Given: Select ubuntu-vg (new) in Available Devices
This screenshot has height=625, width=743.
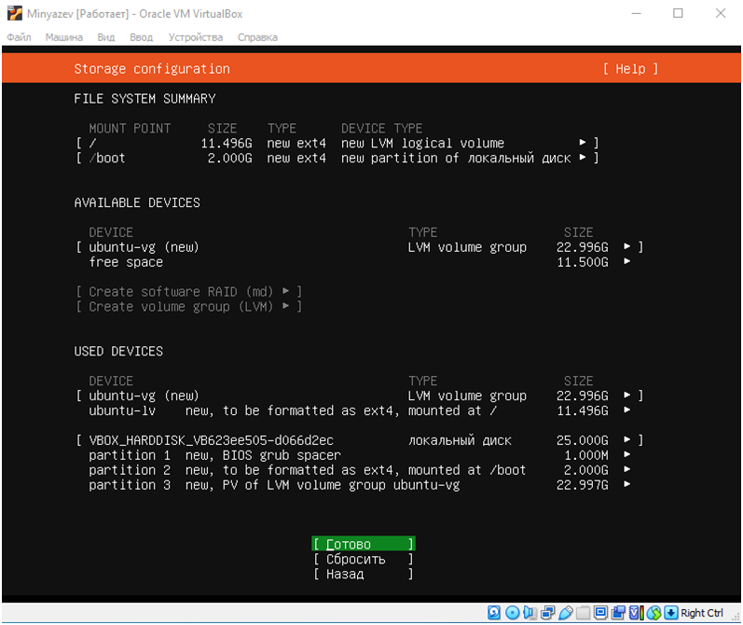Looking at the screenshot, I should pos(359,247).
